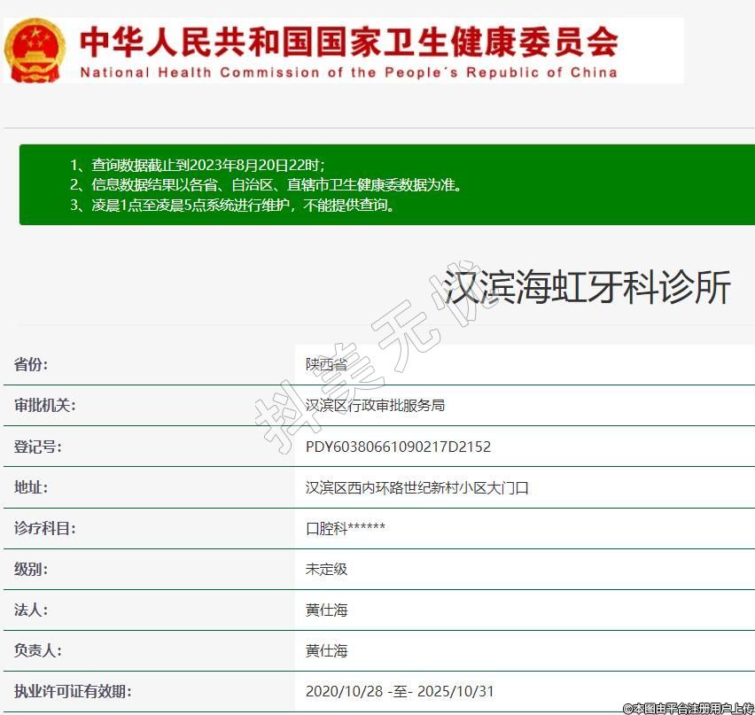
Task: Click the third notice about system maintenance hours
Action: pyautogui.click(x=232, y=206)
